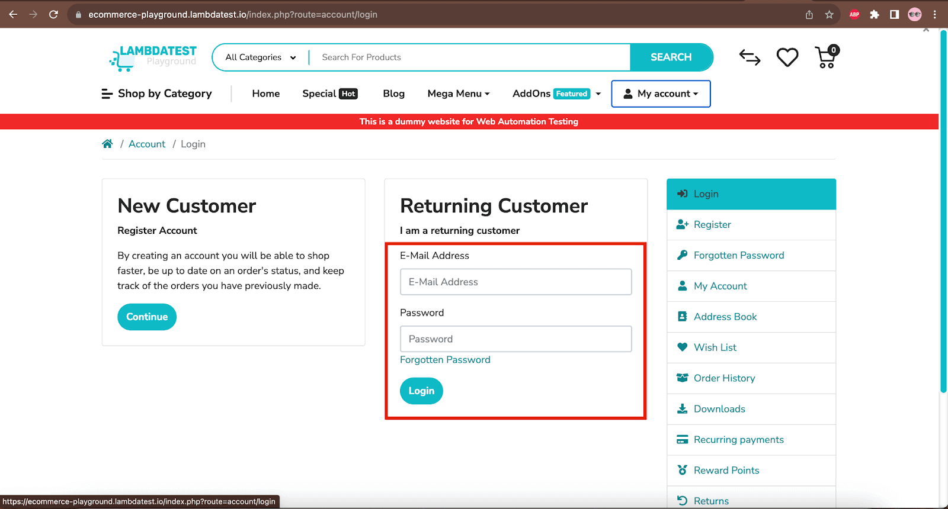Image resolution: width=948 pixels, height=509 pixels.
Task: Click the Forgotten Password key icon
Action: pyautogui.click(x=683, y=255)
